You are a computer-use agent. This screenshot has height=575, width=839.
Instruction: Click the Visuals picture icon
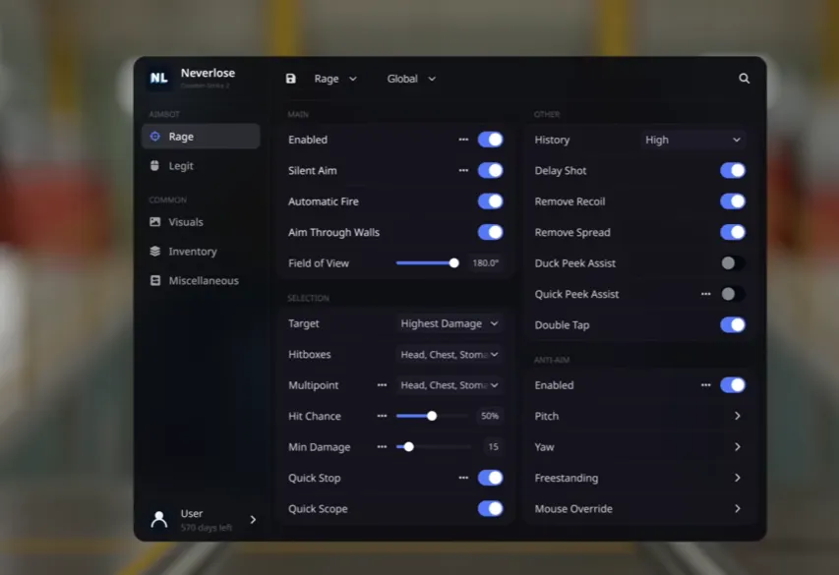(155, 221)
